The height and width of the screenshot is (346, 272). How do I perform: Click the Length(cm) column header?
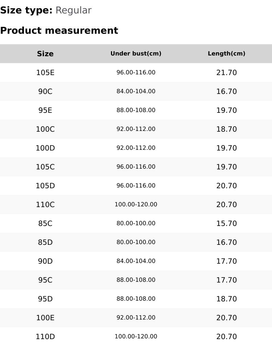tap(227, 54)
